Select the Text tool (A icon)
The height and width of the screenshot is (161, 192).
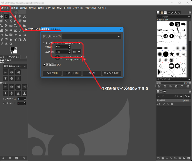25,39
